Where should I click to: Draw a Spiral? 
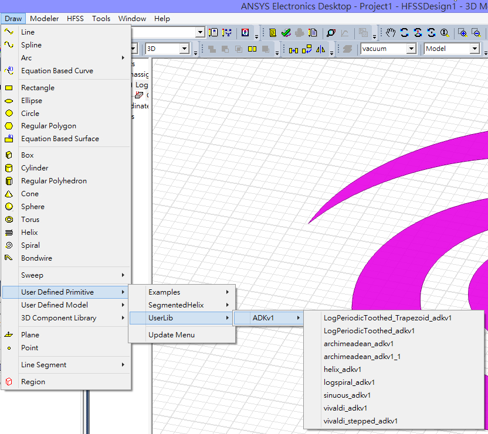66,245
